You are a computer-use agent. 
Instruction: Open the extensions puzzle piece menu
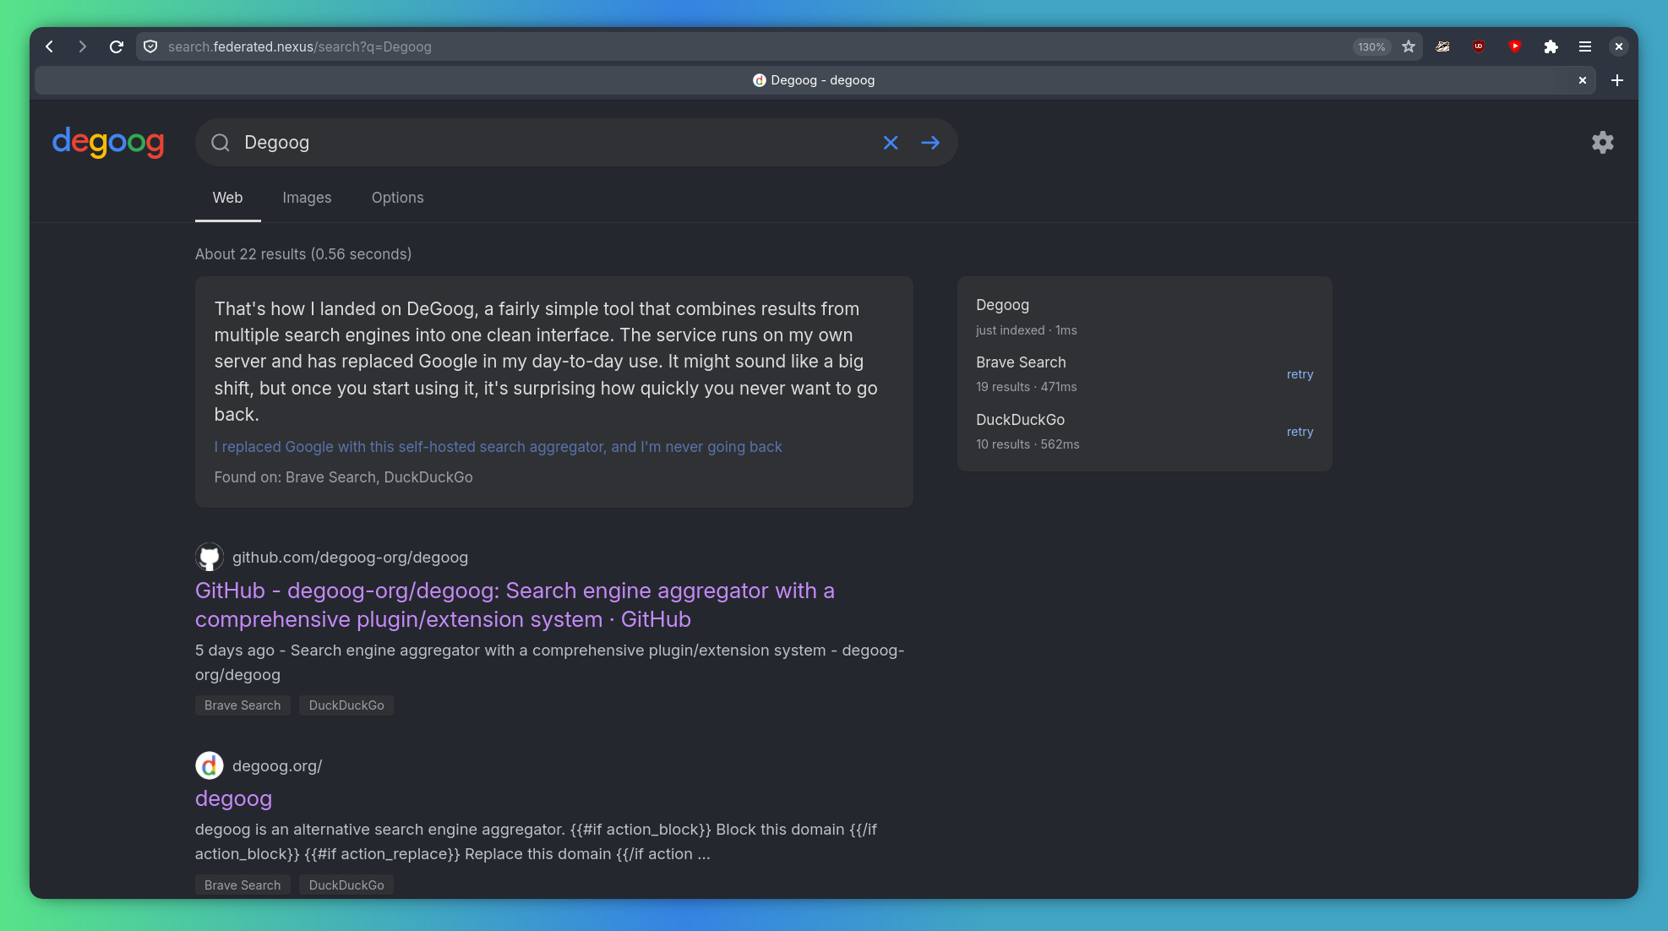click(x=1551, y=46)
